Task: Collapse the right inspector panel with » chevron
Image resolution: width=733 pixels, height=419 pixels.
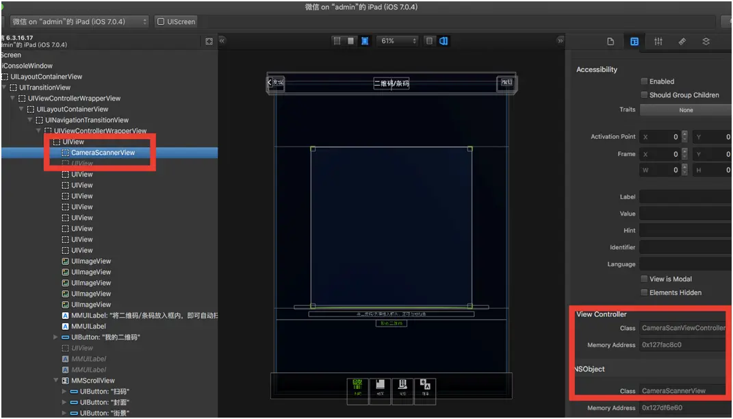Action: 560,41
